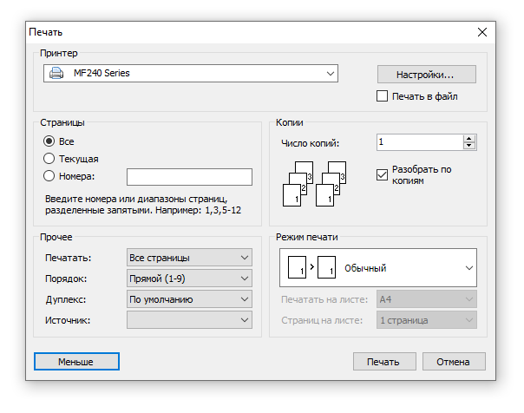Expand the Дуплекс dropdown По умолчанию
The image size is (524, 413).
click(189, 299)
